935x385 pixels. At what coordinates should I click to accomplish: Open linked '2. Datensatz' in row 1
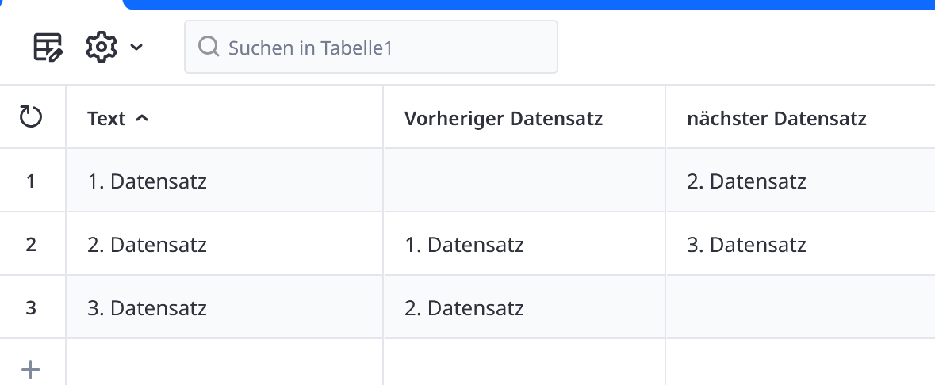746,181
